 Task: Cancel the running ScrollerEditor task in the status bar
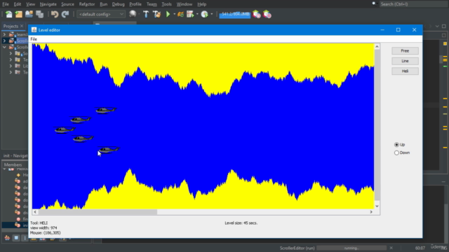tap(391, 248)
